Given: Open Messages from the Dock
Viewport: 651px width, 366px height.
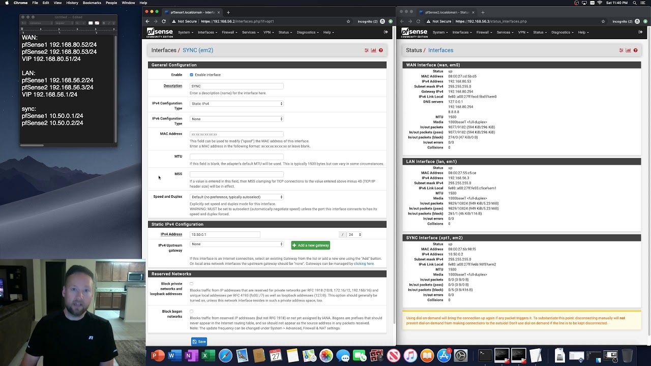Looking at the screenshot, I should [343, 356].
